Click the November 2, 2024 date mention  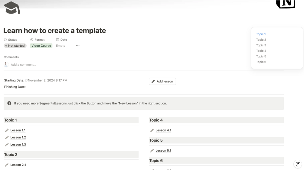click(x=47, y=80)
